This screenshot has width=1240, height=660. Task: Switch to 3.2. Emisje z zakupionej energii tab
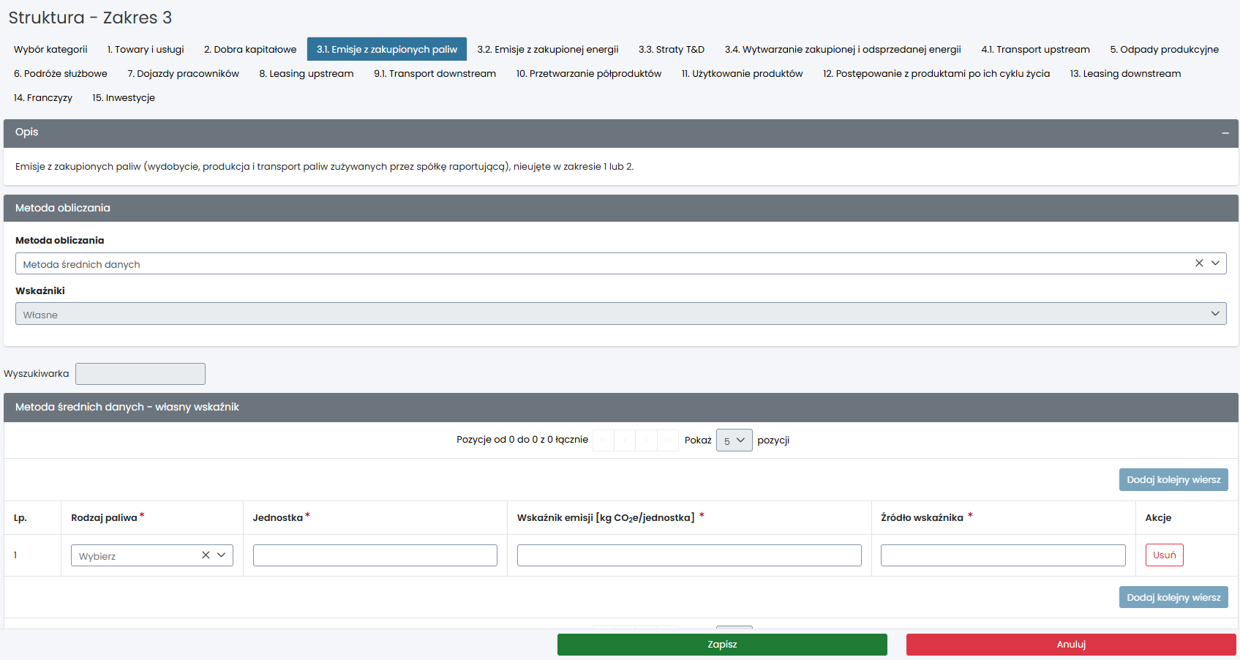tap(547, 50)
